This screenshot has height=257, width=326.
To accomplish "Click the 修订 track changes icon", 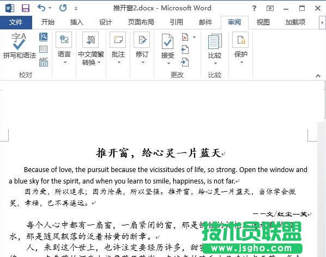I will pyautogui.click(x=142, y=40).
